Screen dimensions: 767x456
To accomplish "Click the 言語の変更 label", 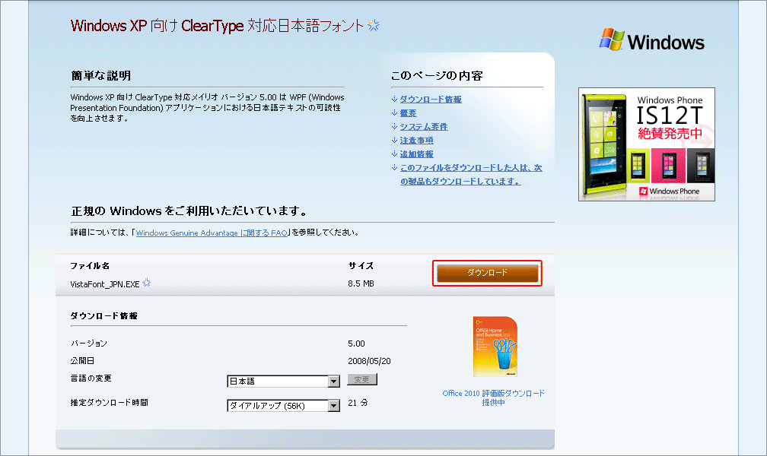I will click(x=91, y=378).
